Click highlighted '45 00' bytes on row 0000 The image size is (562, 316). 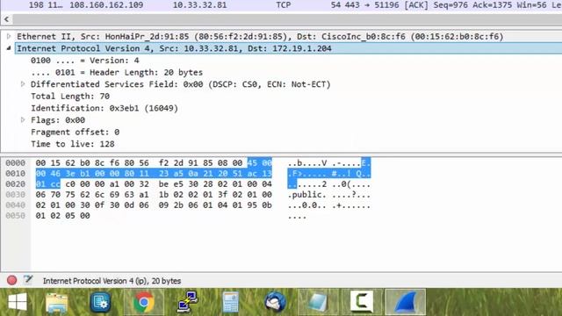260,163
